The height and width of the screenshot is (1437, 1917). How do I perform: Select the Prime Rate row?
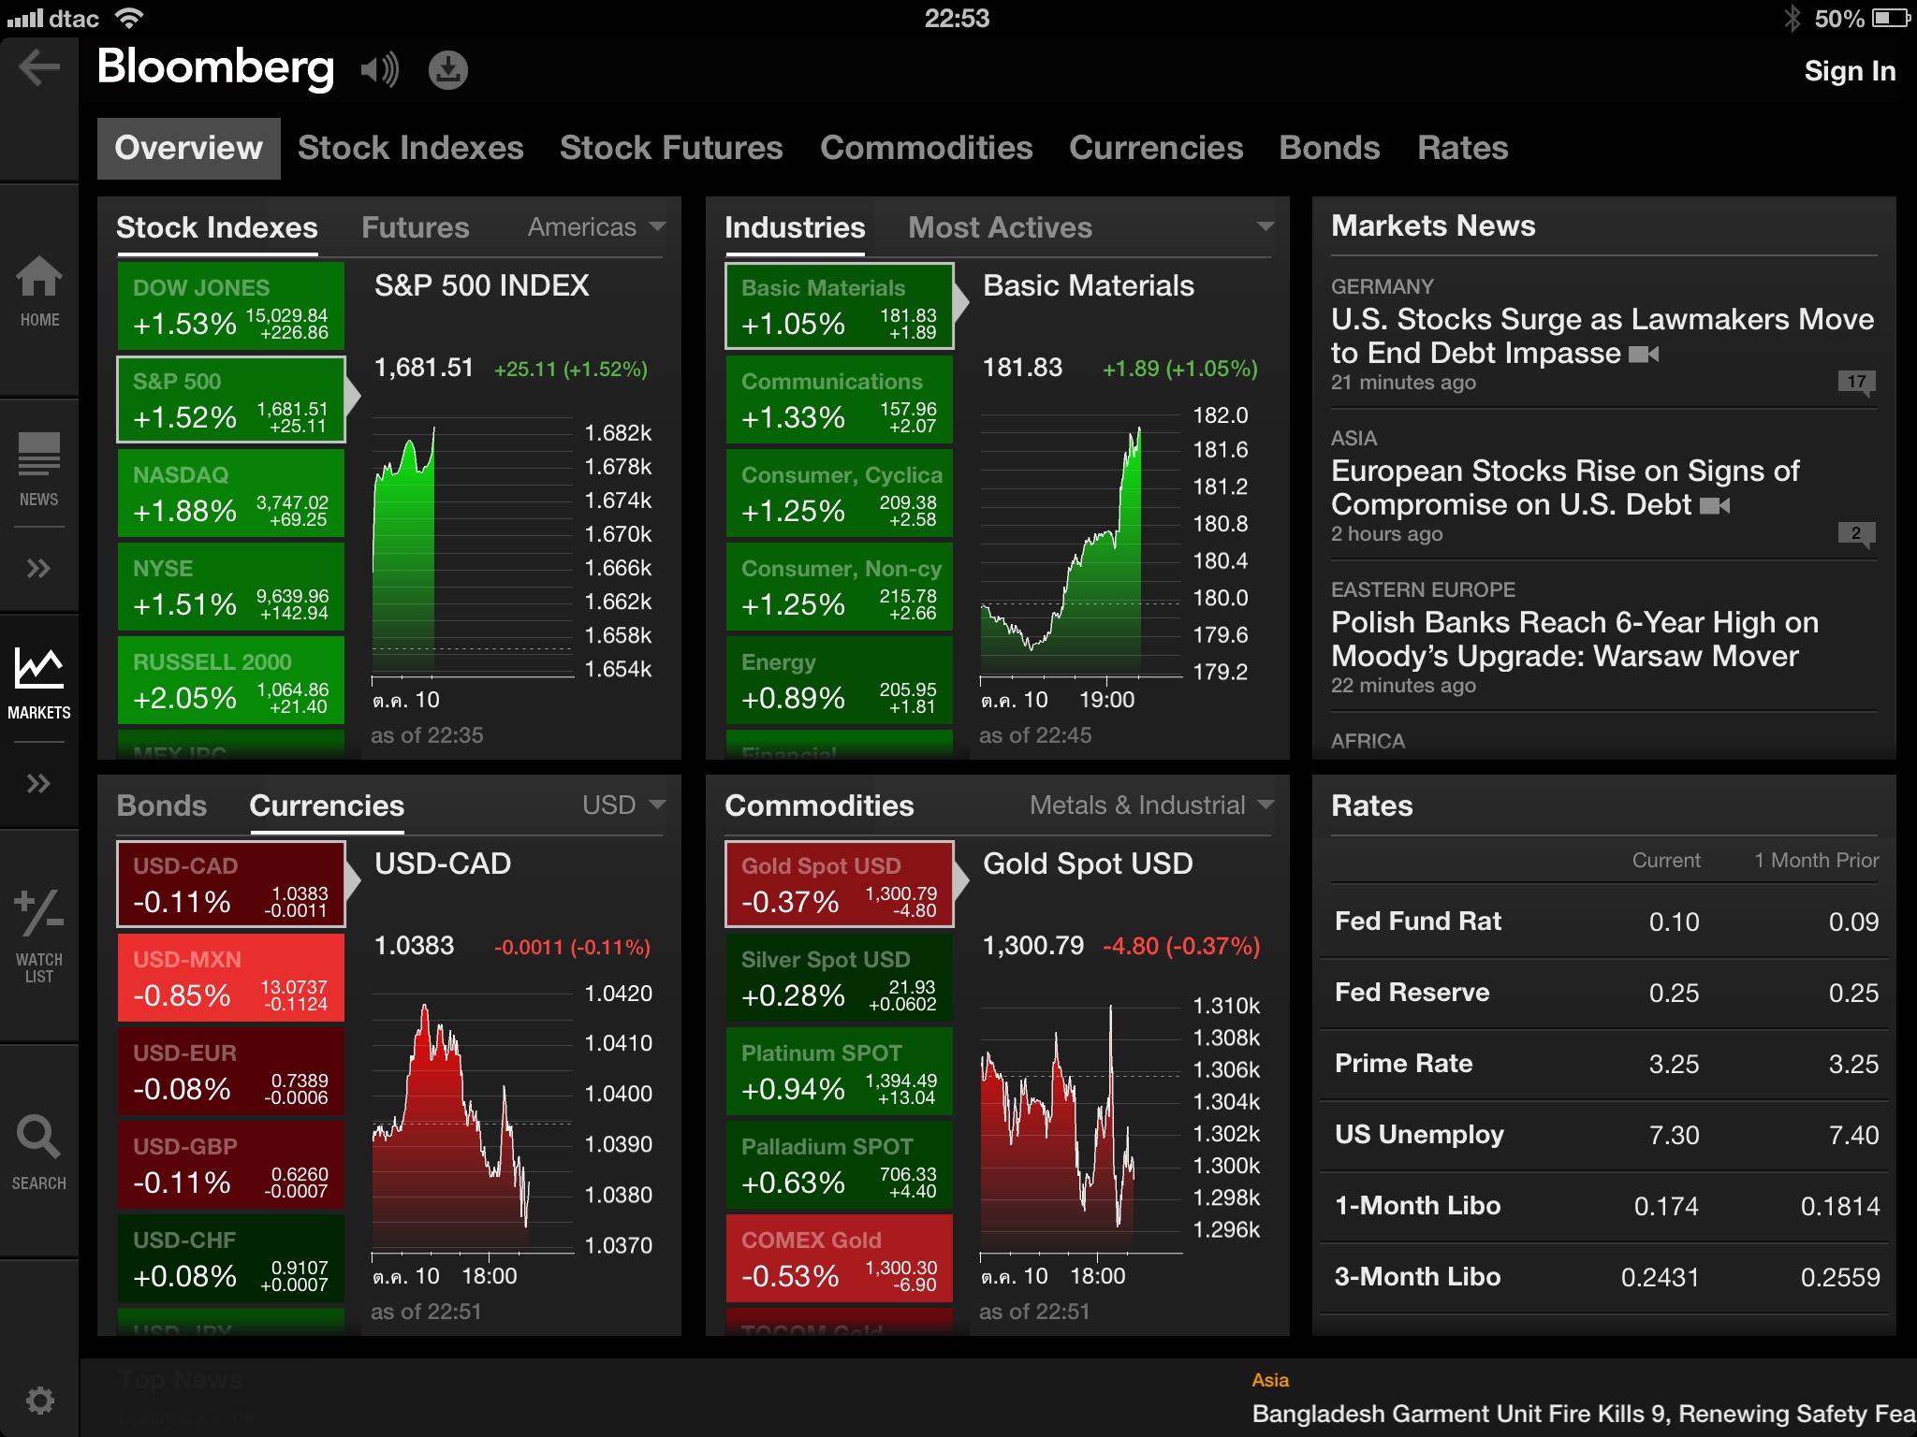(1604, 1064)
